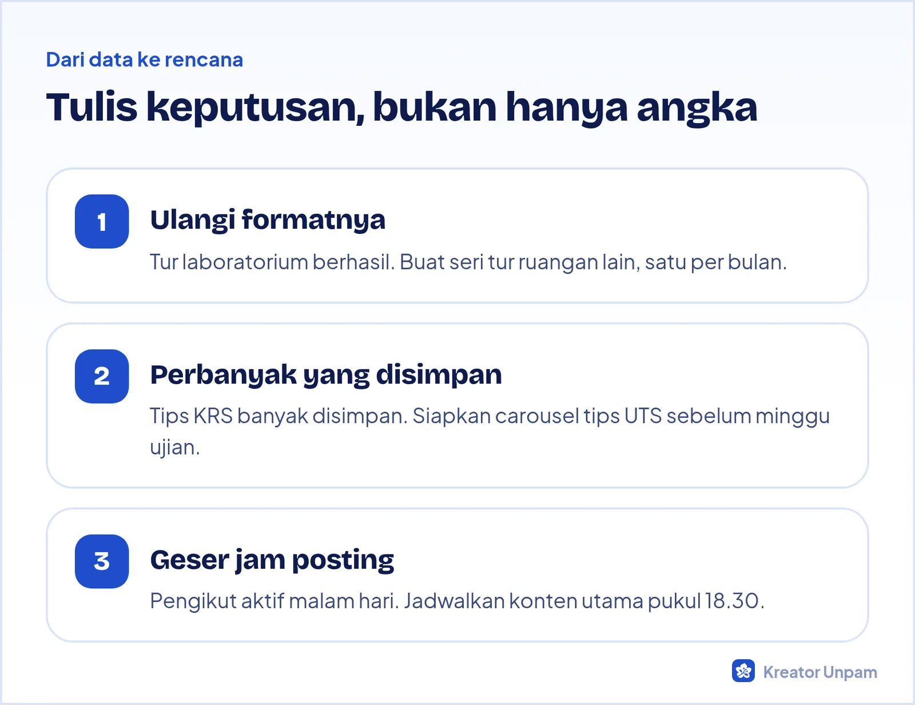This screenshot has width=915, height=706.
Task: Click the 'Perbanyak yang disimpan' card title
Action: 326,375
